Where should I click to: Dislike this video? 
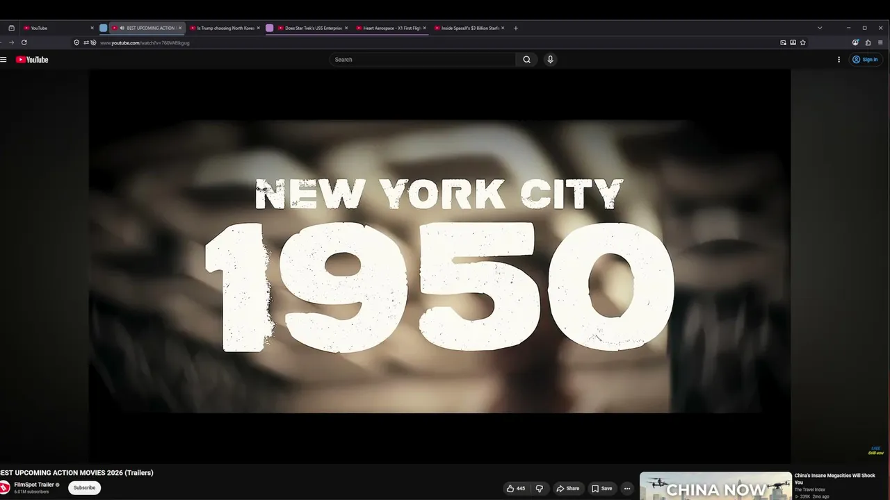click(539, 488)
